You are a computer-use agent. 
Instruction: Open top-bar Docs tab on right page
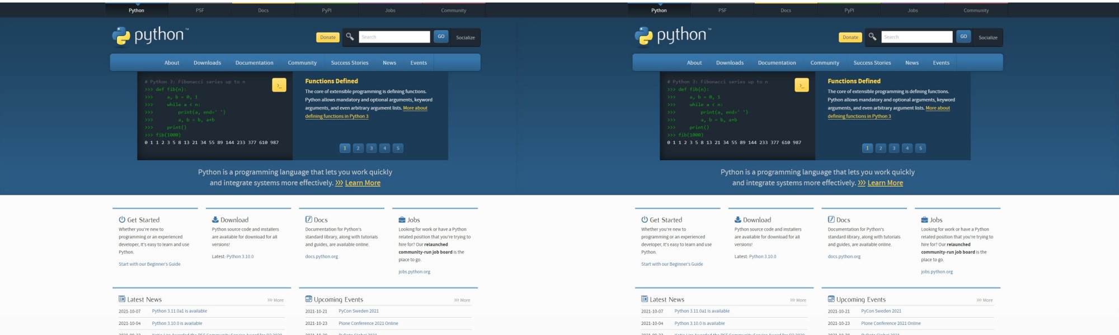point(786,10)
